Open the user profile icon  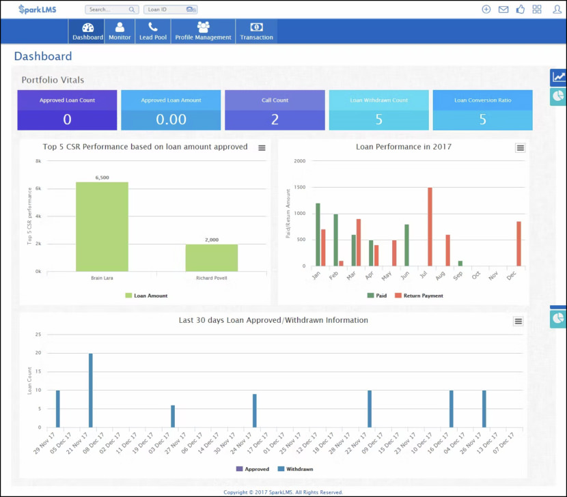point(557,10)
